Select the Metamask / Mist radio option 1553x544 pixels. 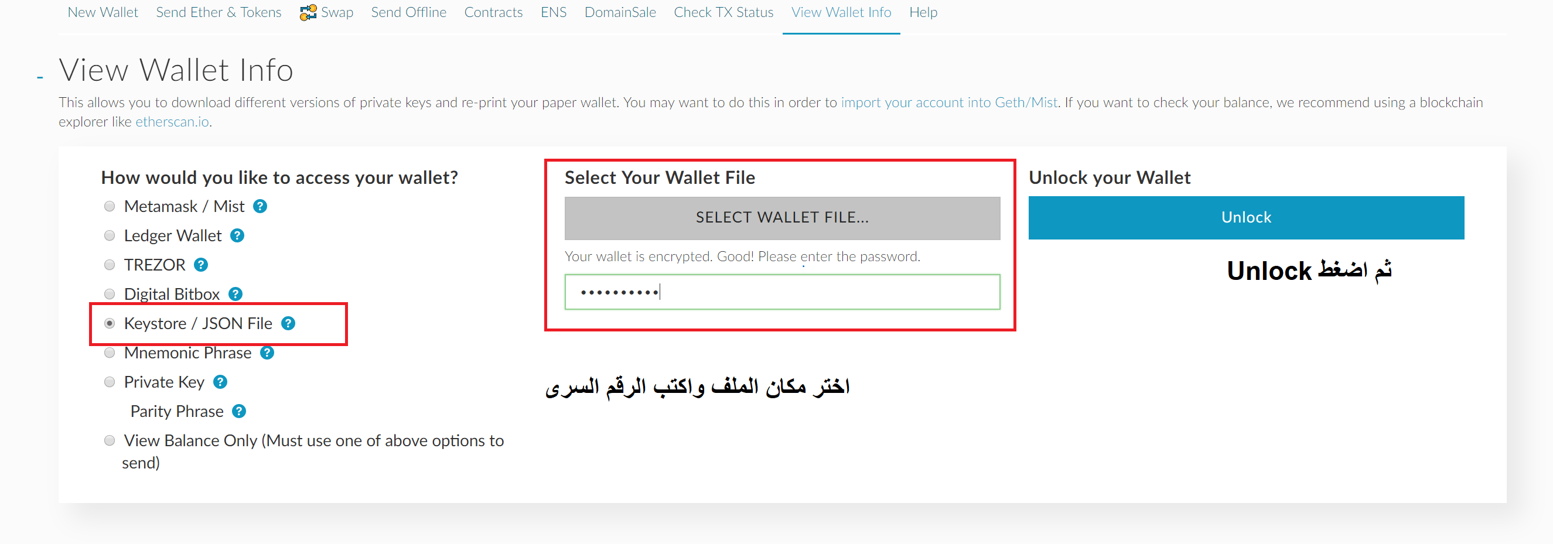109,206
